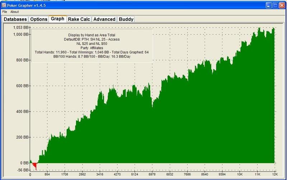Click the 2562 x-axis label

[x=82, y=174]
